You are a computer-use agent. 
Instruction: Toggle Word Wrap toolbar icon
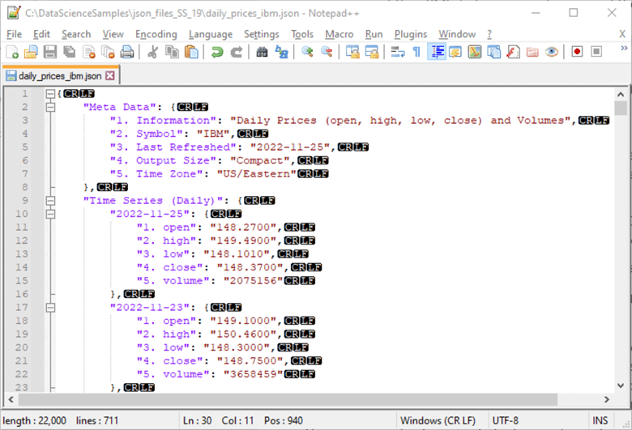click(398, 52)
